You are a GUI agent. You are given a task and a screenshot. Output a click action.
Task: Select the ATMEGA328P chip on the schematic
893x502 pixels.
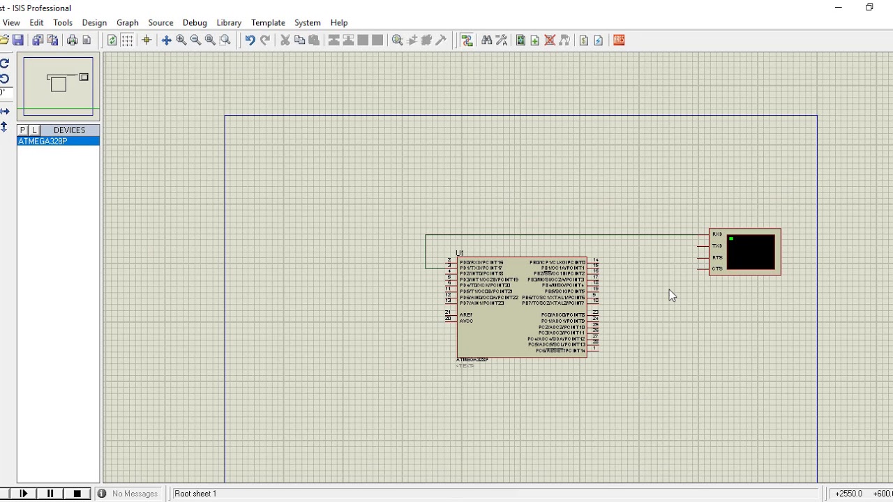pyautogui.click(x=522, y=307)
